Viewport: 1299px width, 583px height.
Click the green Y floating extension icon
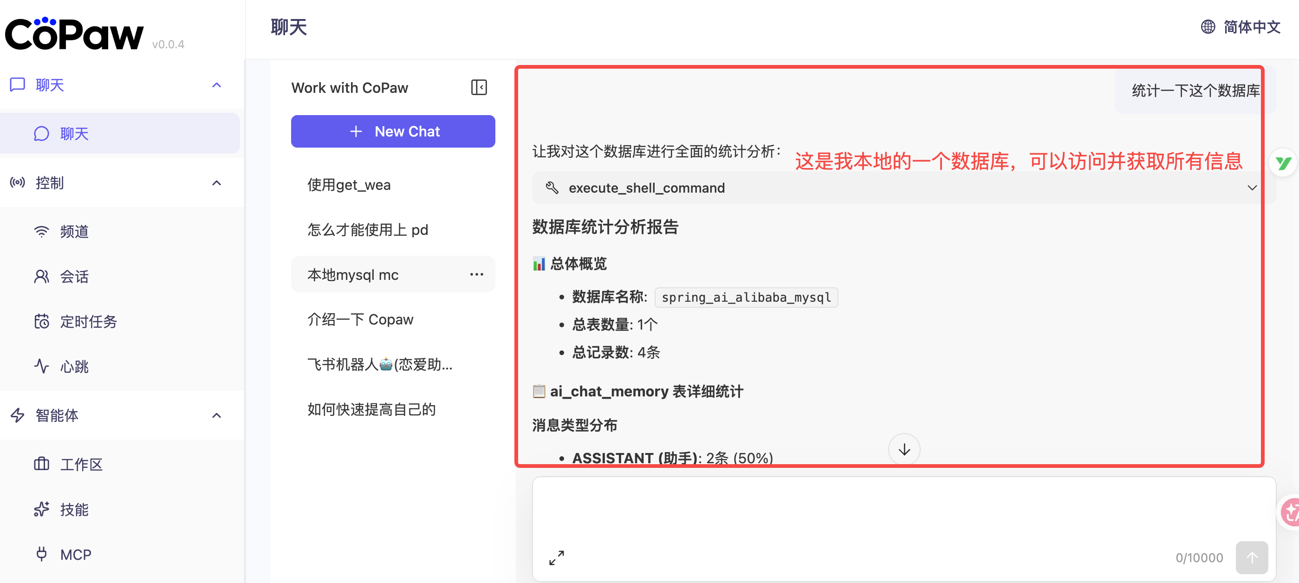1283,163
